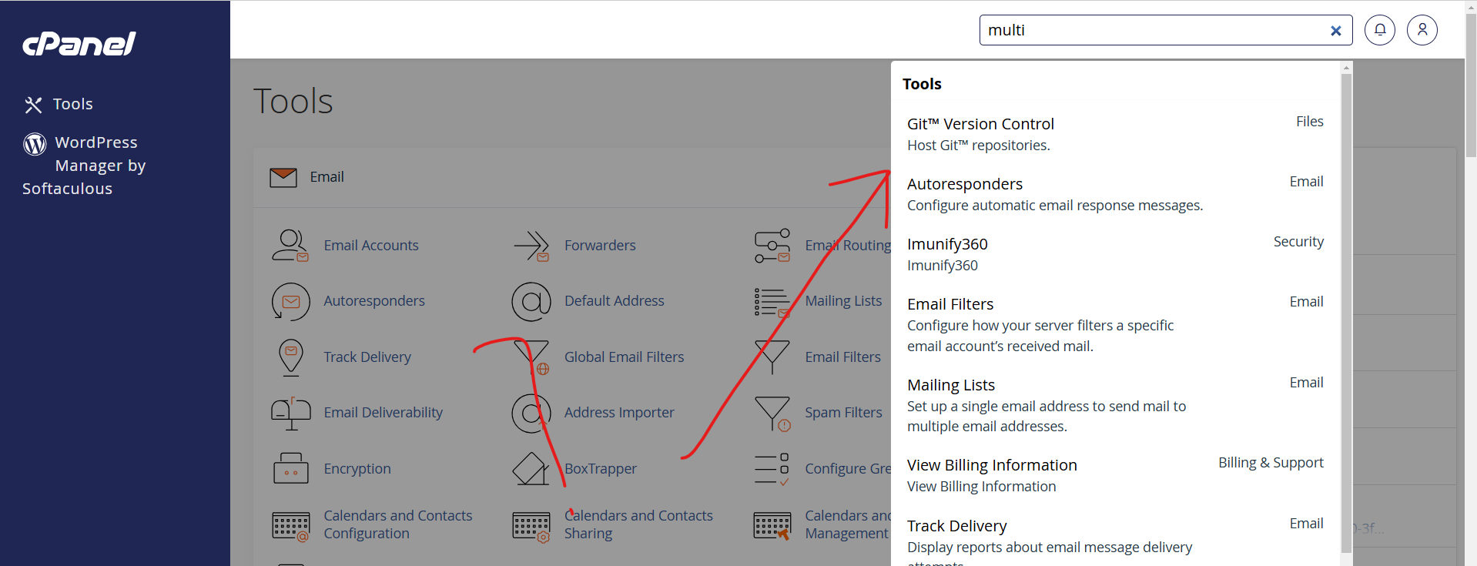Click the Forwarders arrow icon
Viewport: 1477px width, 566px height.
[531, 246]
